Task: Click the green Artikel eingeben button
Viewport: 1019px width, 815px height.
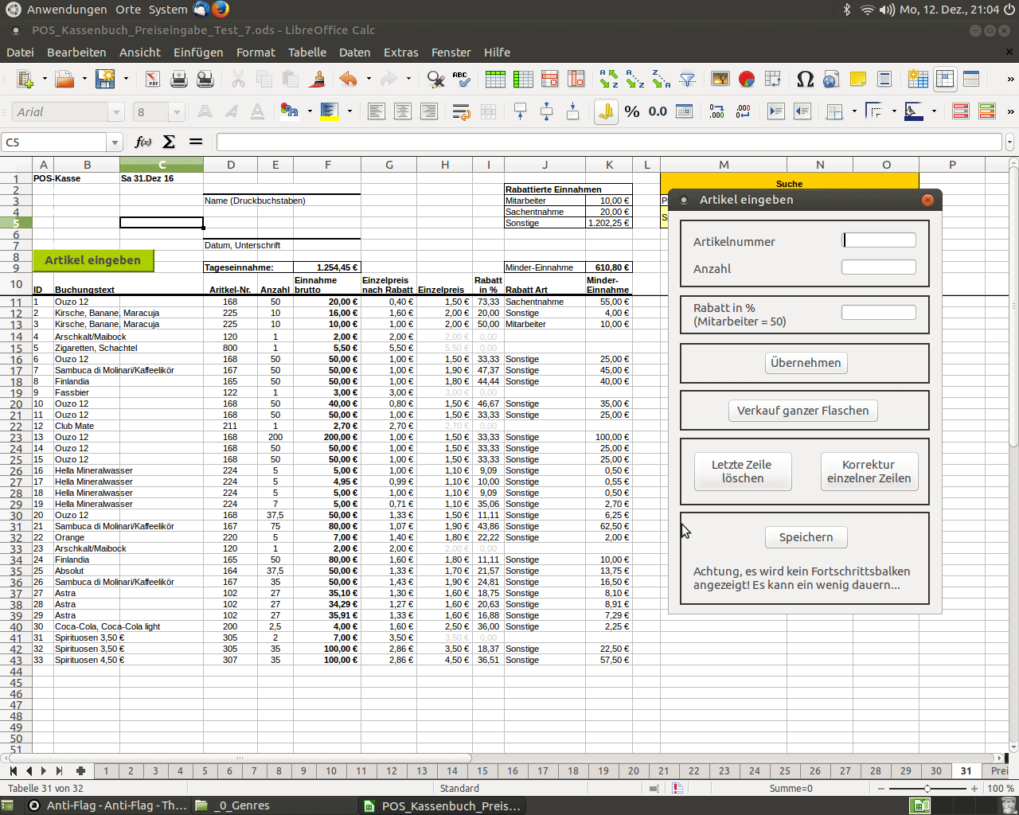Action: [92, 260]
